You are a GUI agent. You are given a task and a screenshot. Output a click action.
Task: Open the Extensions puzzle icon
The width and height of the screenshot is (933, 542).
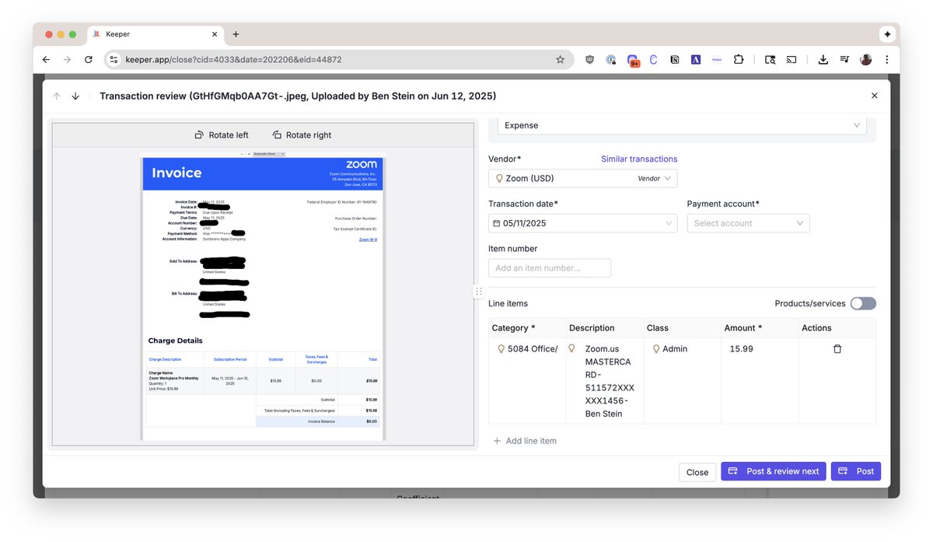pos(739,59)
